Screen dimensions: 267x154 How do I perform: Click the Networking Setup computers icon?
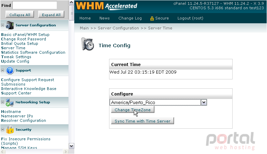(10, 102)
